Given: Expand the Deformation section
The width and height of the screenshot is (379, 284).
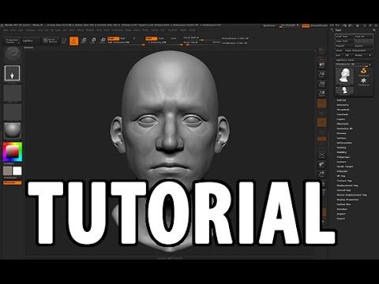Looking at the screenshot, I should tap(344, 143).
